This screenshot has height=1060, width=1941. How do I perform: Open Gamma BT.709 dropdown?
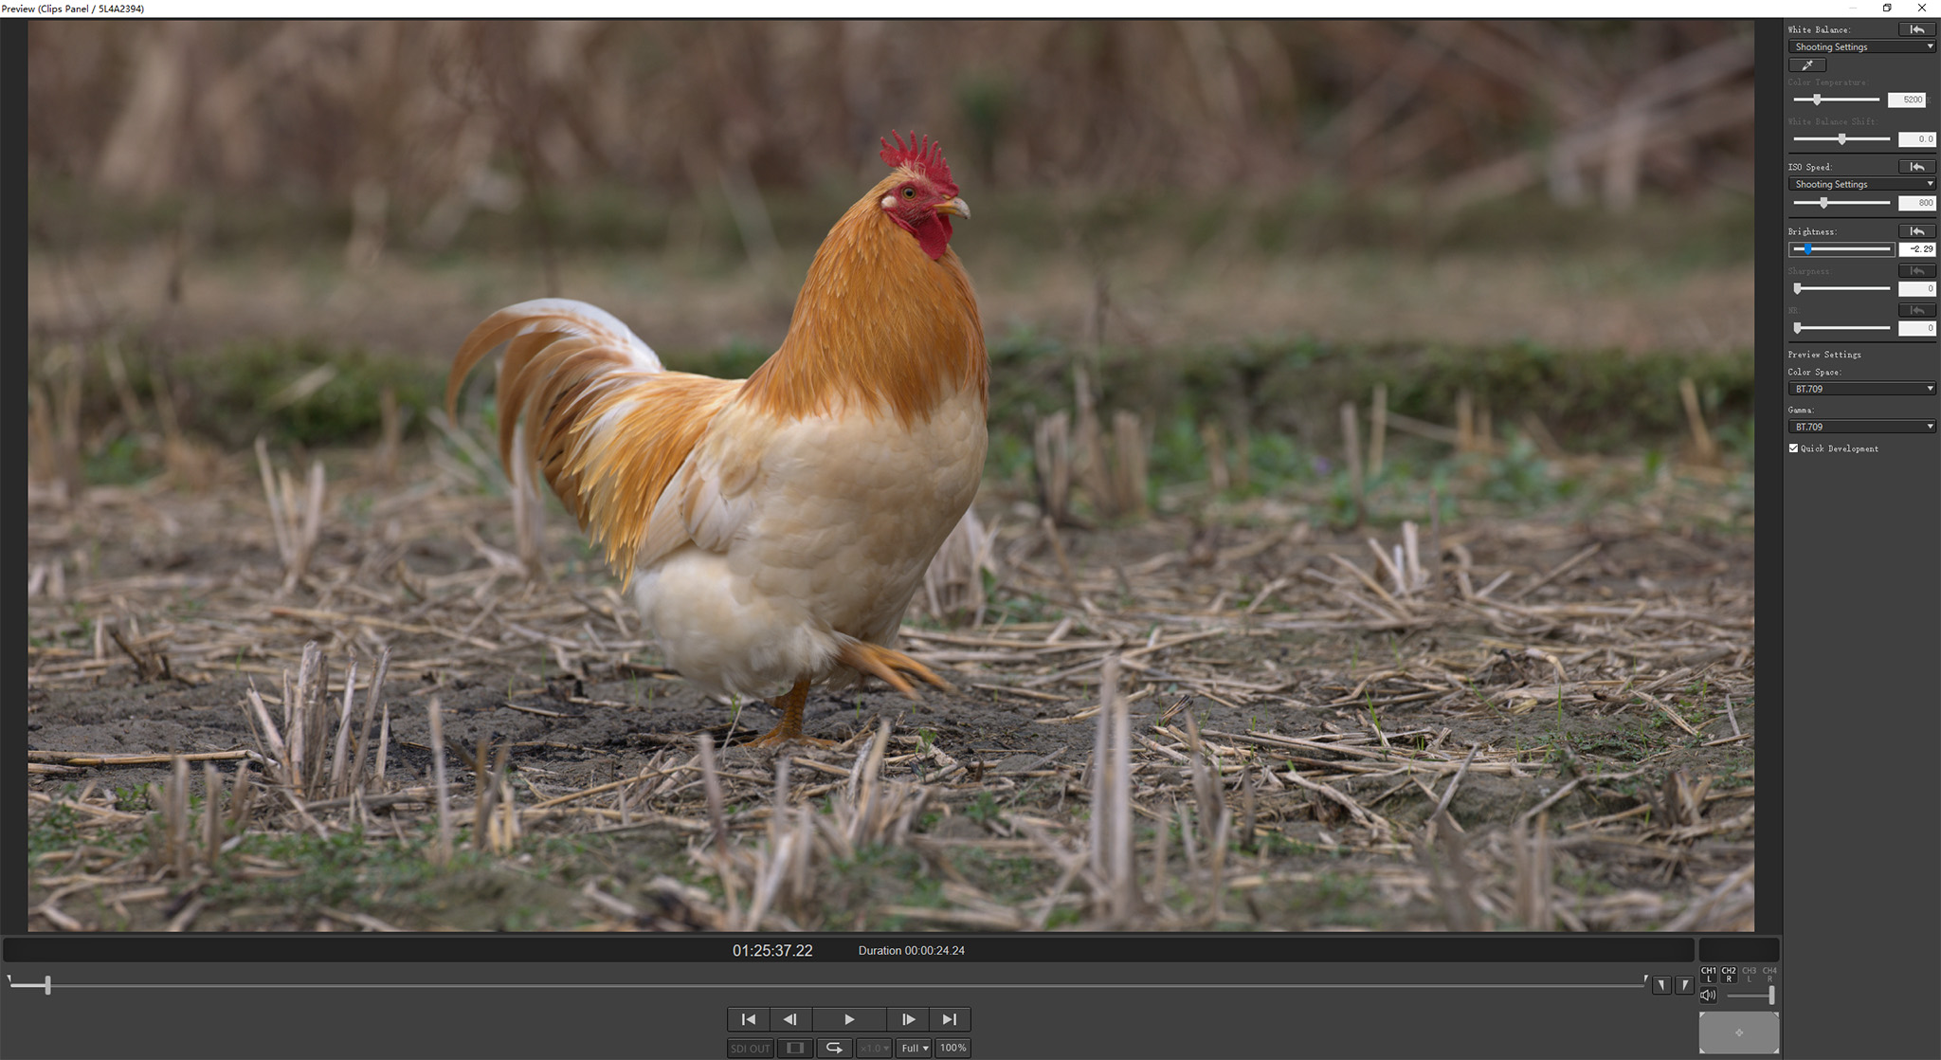pyautogui.click(x=1861, y=427)
